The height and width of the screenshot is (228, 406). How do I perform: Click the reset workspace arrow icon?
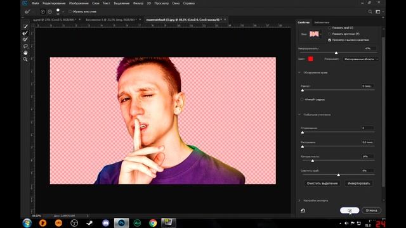pyautogui.click(x=303, y=210)
